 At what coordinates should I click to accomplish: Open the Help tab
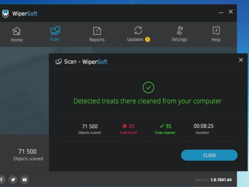click(216, 34)
